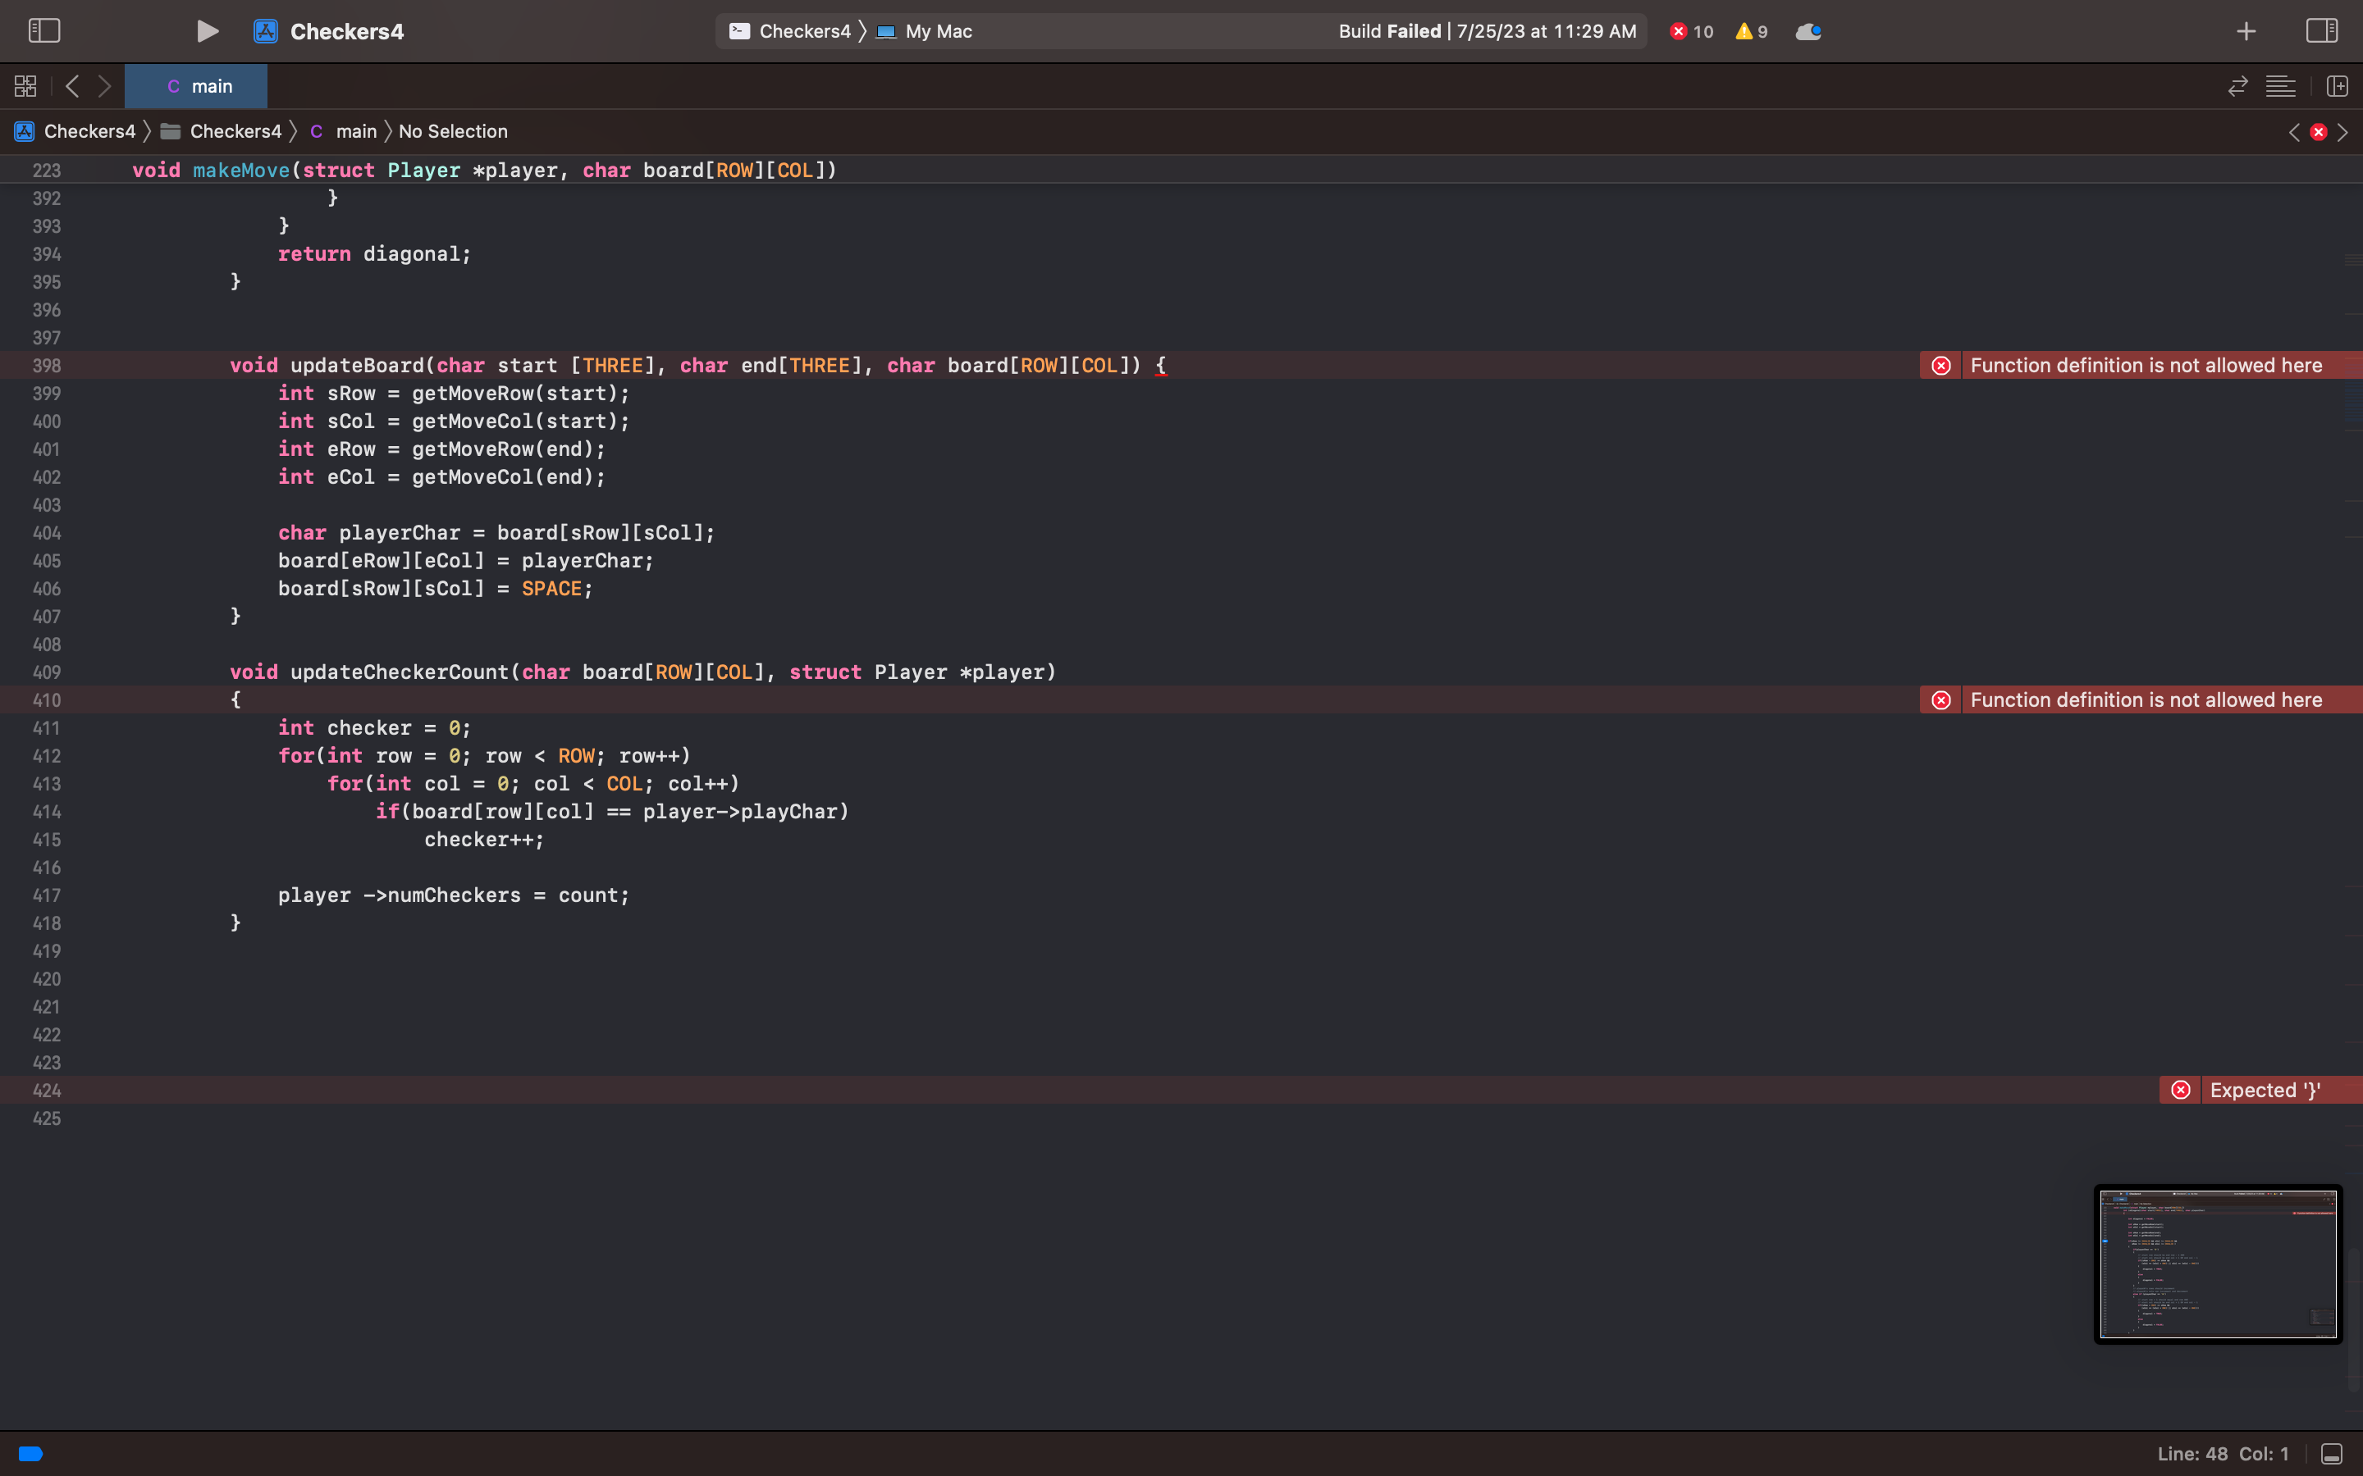Open the related items grid menu
Image resolution: width=2363 pixels, height=1476 pixels.
pos(25,86)
